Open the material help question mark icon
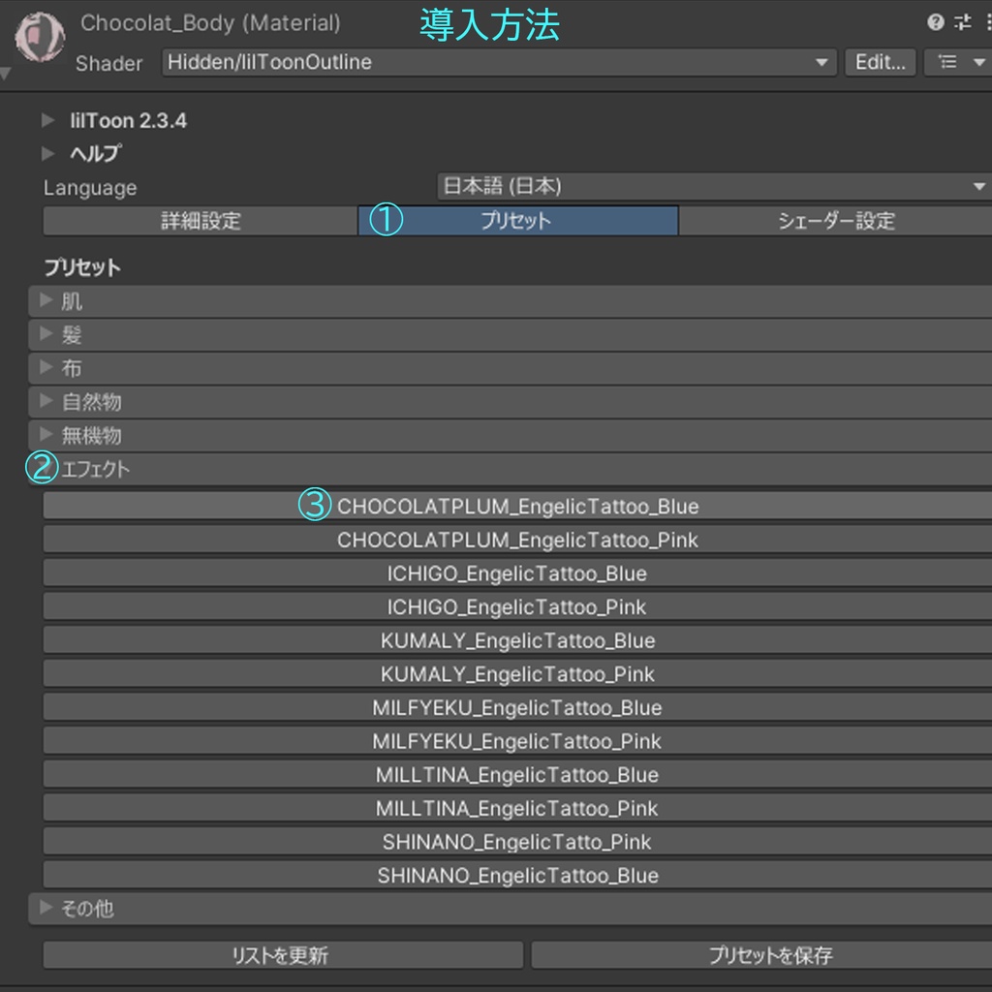This screenshot has height=992, width=992. tap(935, 23)
